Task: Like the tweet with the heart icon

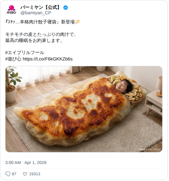Action: (x=25, y=174)
